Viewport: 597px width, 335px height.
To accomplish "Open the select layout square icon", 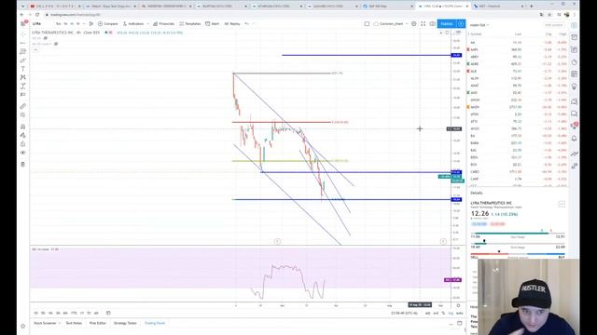I will pos(367,23).
